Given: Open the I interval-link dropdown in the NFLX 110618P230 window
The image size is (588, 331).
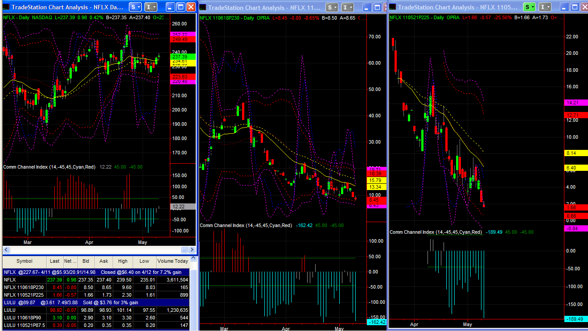Looking at the screenshot, I should (347, 7).
